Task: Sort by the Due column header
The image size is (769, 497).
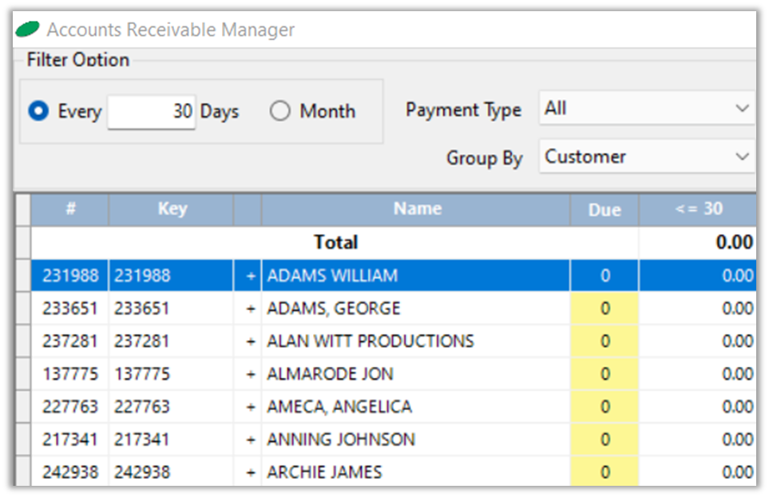Action: click(x=604, y=209)
